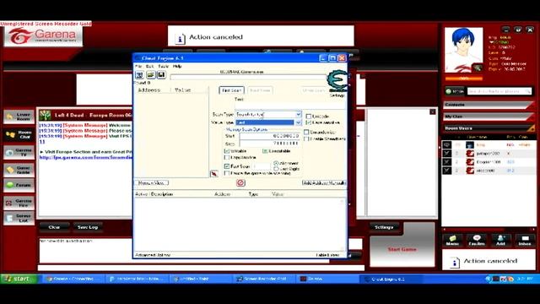Open the File menu in Cheat Engine
Viewport: 540px width, 304px height.
138,66
